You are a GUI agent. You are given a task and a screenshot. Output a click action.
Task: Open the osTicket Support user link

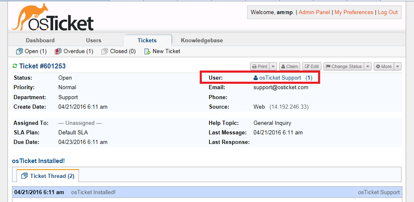(280, 78)
